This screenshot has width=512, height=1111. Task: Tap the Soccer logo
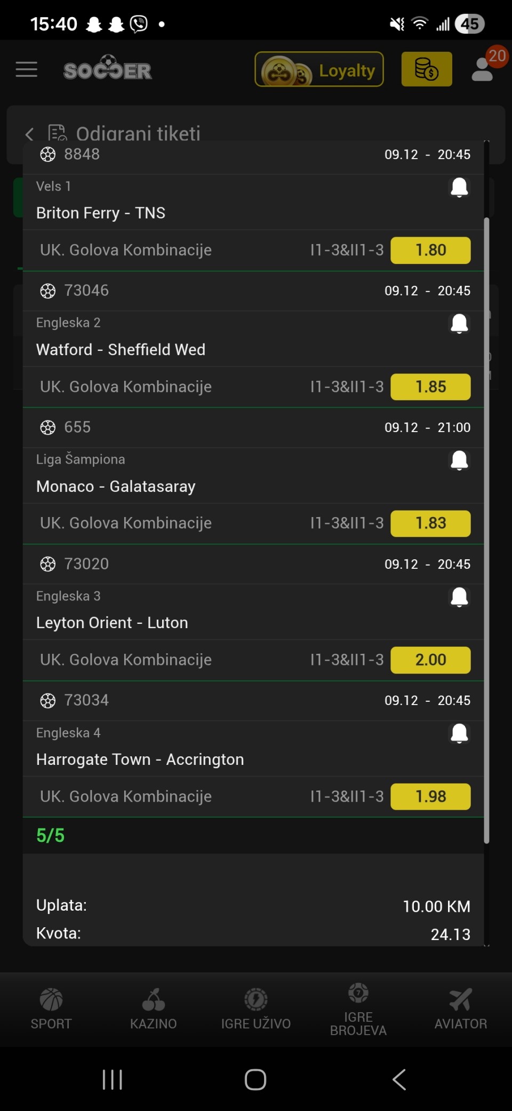108,69
